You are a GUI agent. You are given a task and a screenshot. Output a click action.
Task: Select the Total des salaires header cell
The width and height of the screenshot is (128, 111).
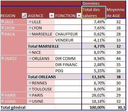pos(94,13)
